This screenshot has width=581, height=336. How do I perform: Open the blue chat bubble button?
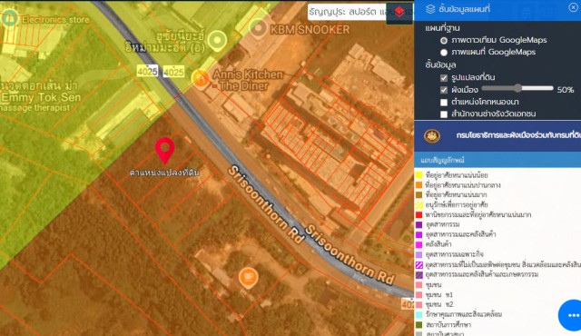coord(570,315)
